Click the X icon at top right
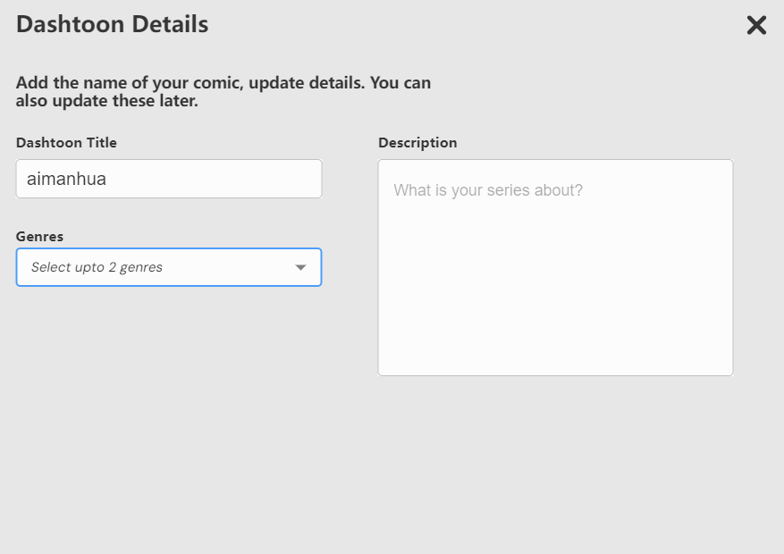Viewport: 784px width, 554px height. point(756,25)
